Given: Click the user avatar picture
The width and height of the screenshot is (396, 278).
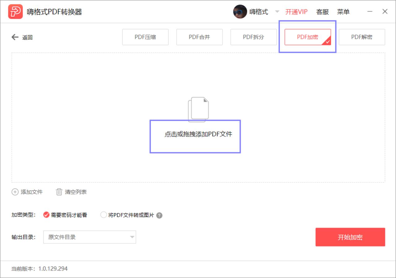Looking at the screenshot, I should 240,11.
